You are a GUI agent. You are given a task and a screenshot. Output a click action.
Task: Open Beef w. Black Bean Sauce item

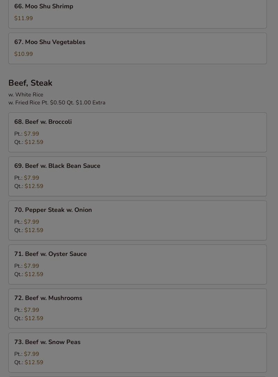pyautogui.click(x=57, y=166)
